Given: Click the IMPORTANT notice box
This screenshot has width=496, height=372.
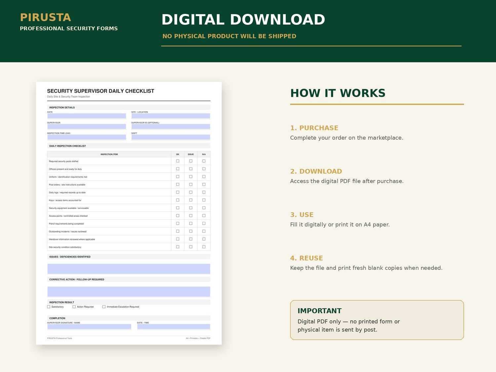Looking at the screenshot, I should [377, 320].
